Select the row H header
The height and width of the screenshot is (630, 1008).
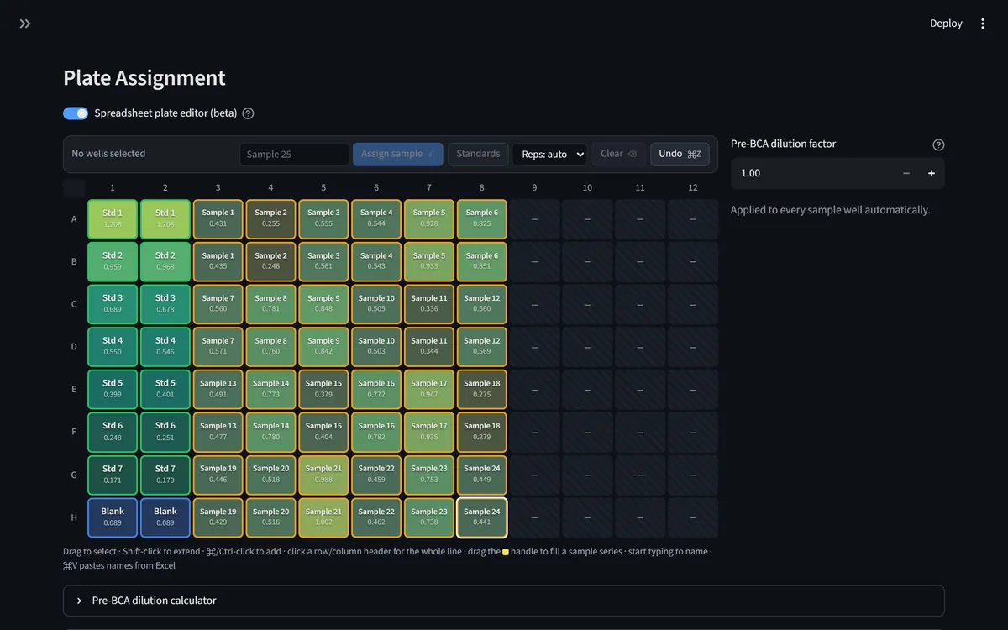click(74, 517)
